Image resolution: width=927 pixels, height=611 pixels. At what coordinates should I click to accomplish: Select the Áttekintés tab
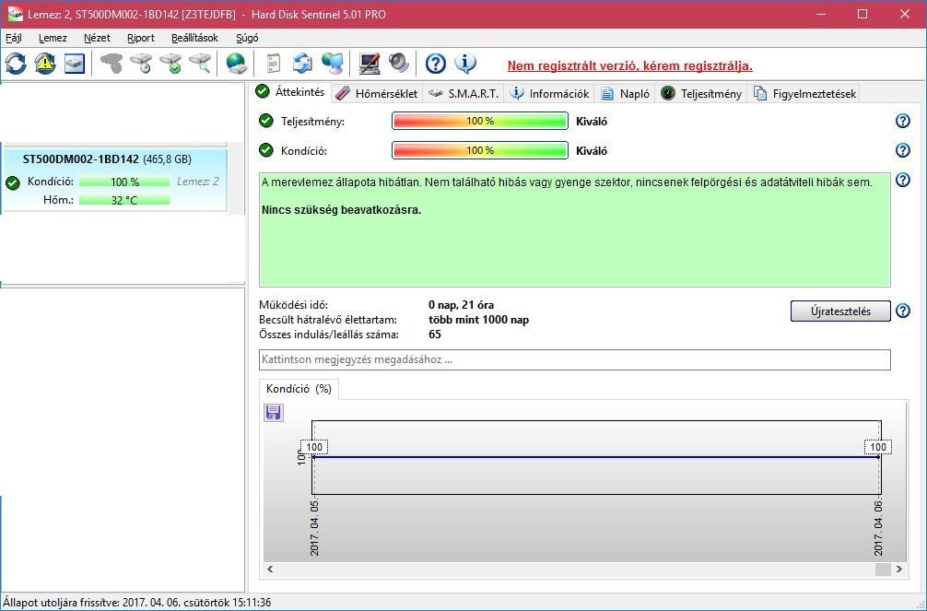pyautogui.click(x=290, y=92)
